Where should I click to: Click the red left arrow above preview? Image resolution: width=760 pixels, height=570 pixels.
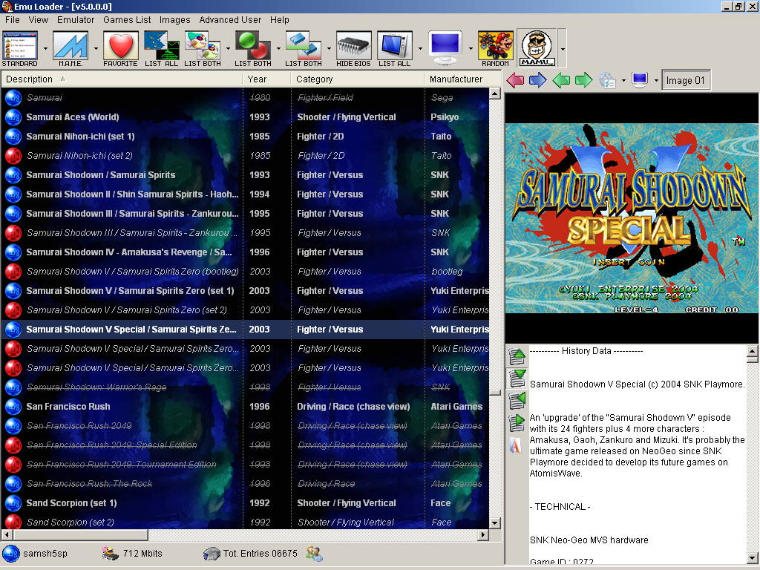[515, 80]
